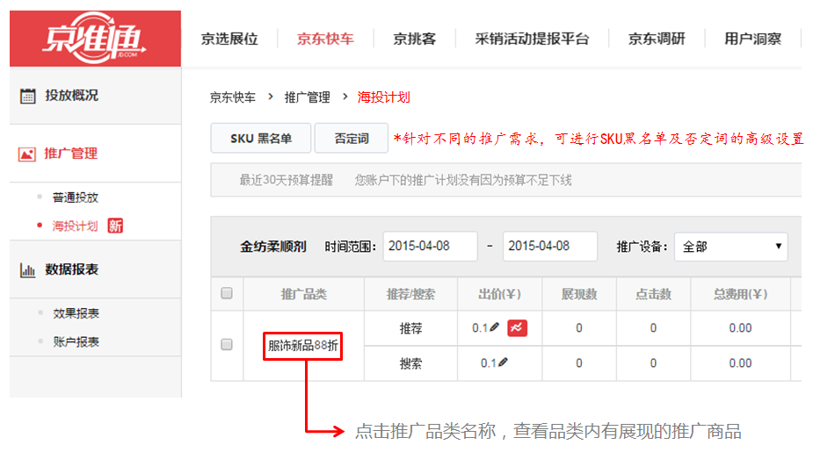This screenshot has width=813, height=452.
Task: Edit bid pencil icon in 推荐 row
Action: [x=494, y=327]
